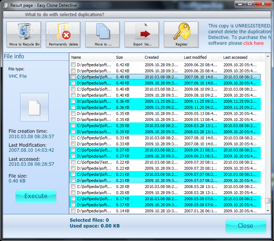
Task: Check the C:\Softpedia 0.17 KB row checkbox
Action: (73, 199)
